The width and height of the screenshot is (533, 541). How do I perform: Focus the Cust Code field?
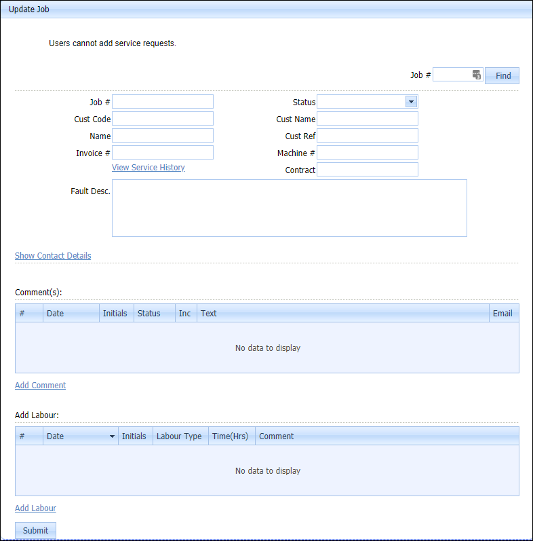click(x=163, y=119)
